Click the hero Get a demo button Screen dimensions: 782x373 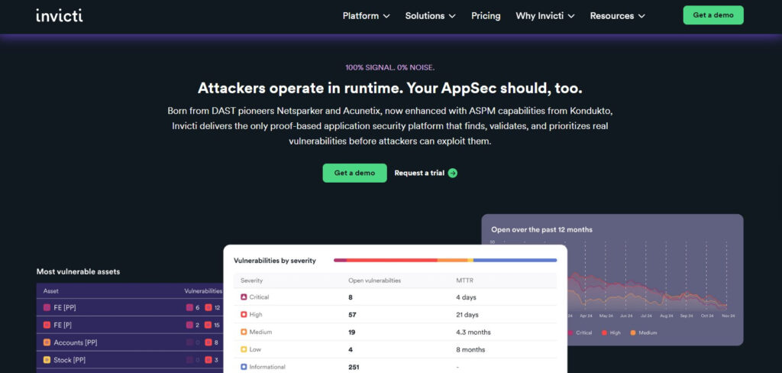pos(354,173)
